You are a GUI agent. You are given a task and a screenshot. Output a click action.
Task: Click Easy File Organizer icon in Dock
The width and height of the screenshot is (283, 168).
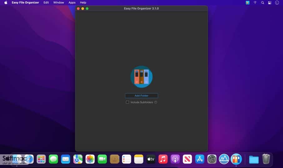[x=236, y=159]
